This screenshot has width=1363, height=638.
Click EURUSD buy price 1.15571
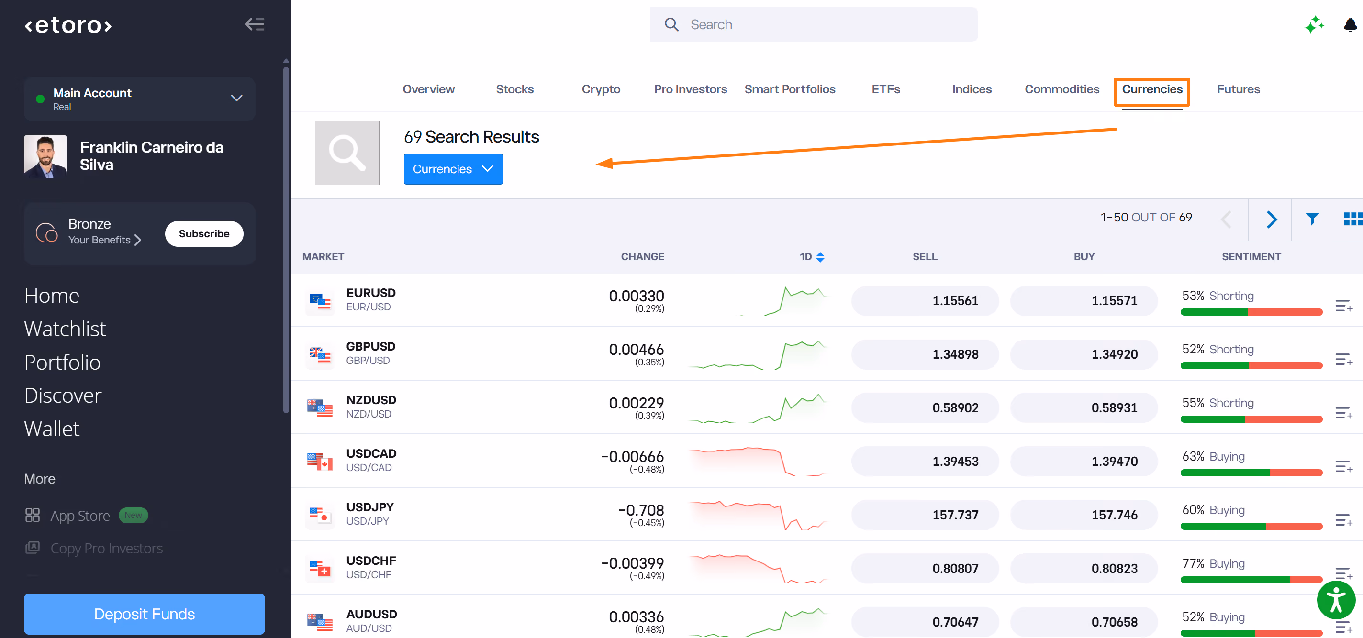1083,301
